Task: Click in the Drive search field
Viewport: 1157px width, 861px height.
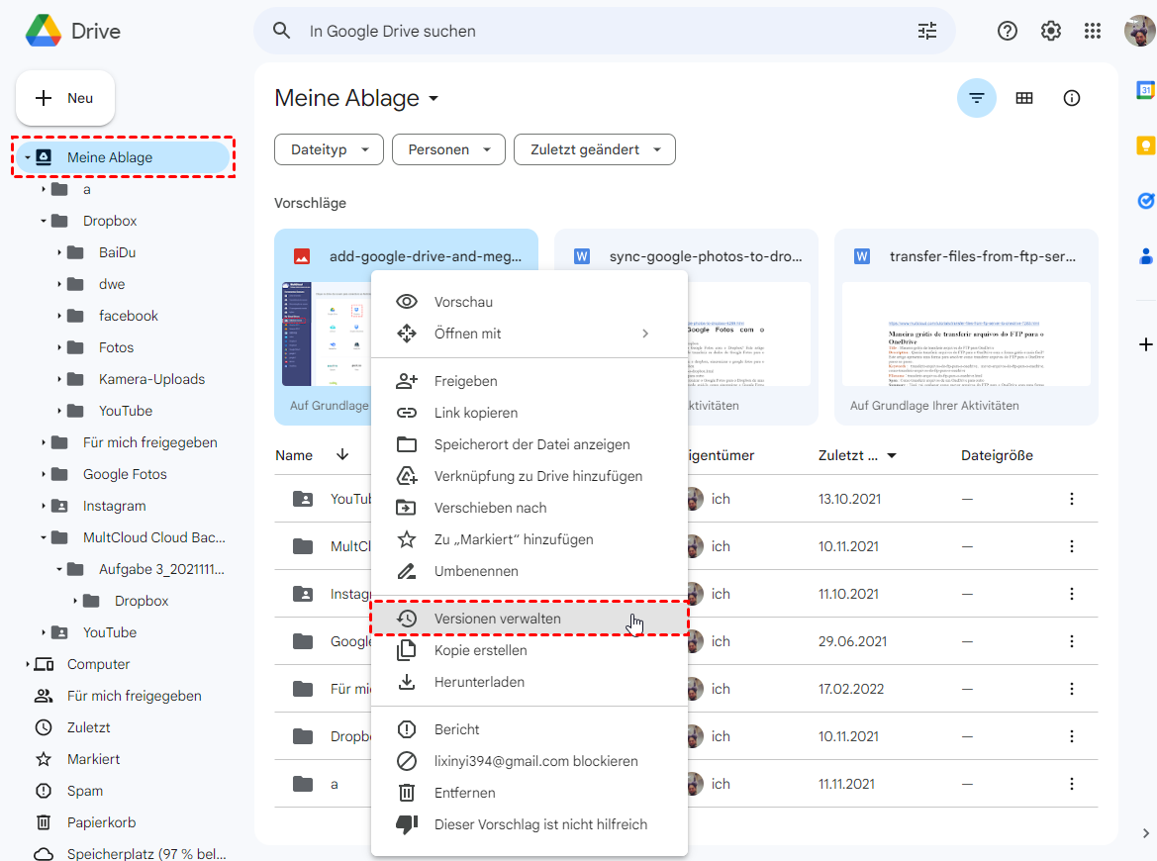Action: click(594, 31)
